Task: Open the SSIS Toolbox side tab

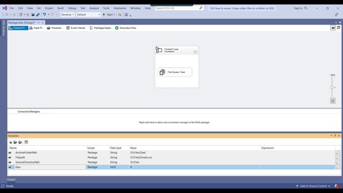Action: click(x=4, y=28)
